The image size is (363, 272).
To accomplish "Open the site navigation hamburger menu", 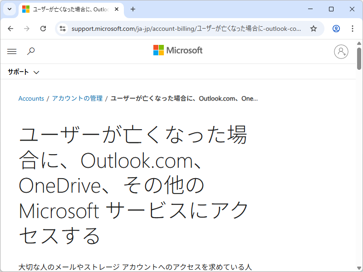I will point(12,51).
